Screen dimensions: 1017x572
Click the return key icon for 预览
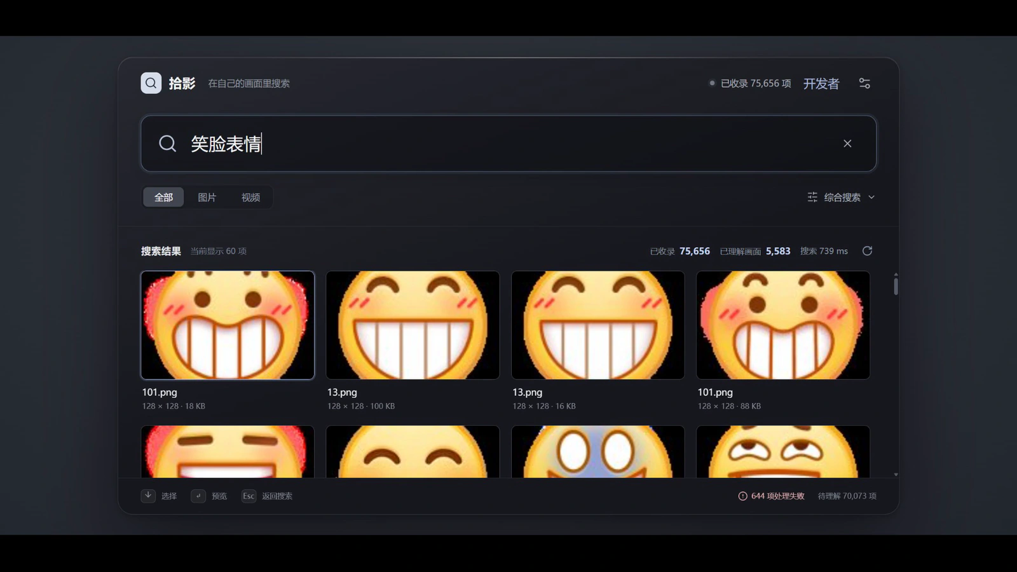(198, 496)
